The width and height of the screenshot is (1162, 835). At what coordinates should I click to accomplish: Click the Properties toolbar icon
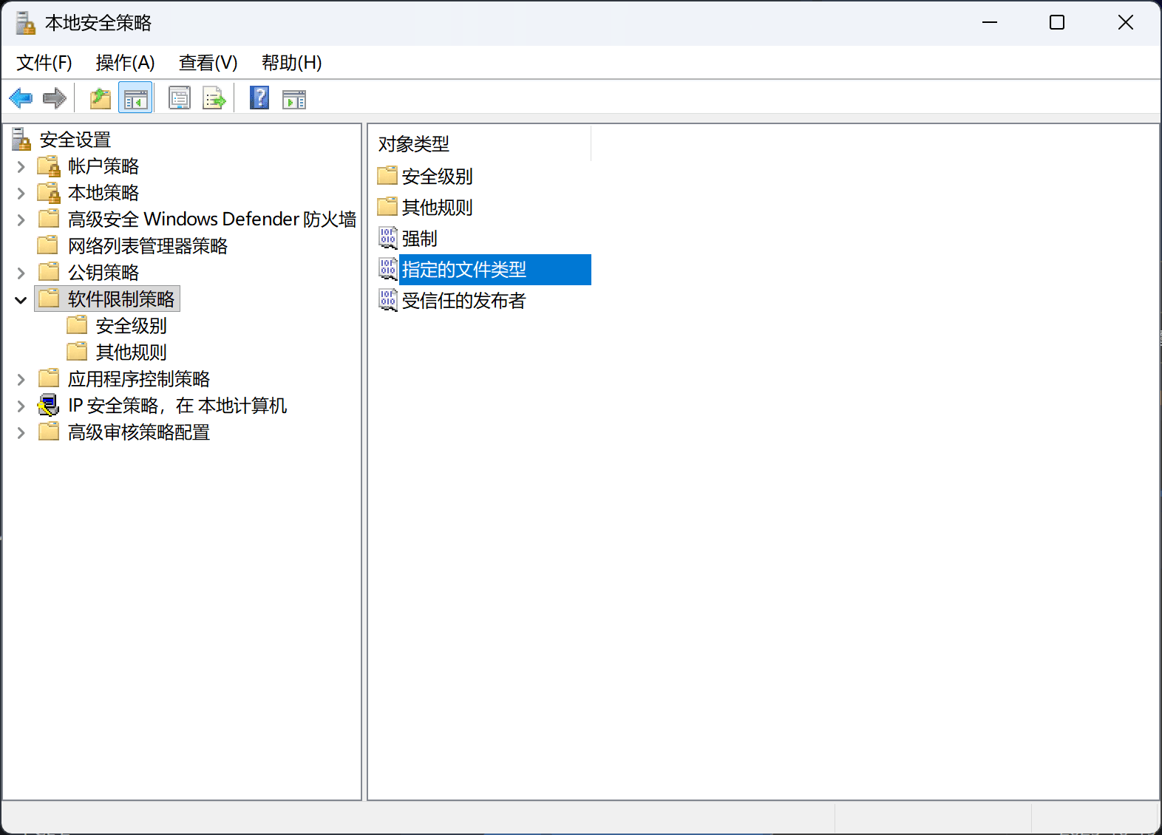coord(179,98)
